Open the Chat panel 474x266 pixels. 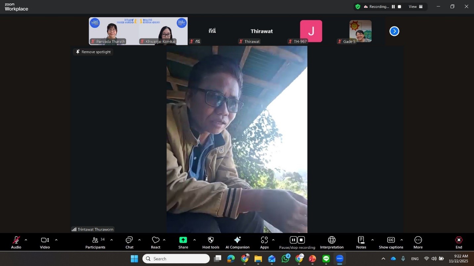[x=129, y=242]
